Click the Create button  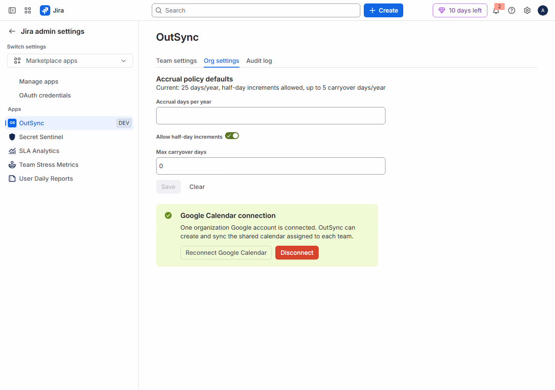[383, 10]
